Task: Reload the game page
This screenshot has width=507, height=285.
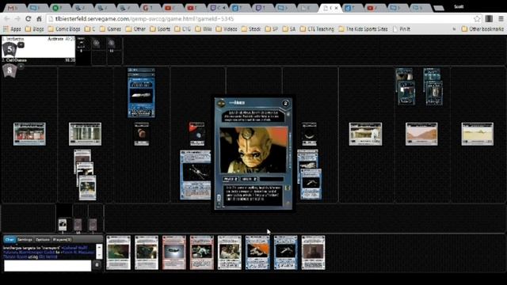Action: click(29, 19)
